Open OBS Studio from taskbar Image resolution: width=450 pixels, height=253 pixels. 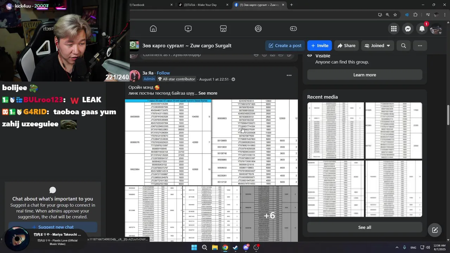pos(256,247)
